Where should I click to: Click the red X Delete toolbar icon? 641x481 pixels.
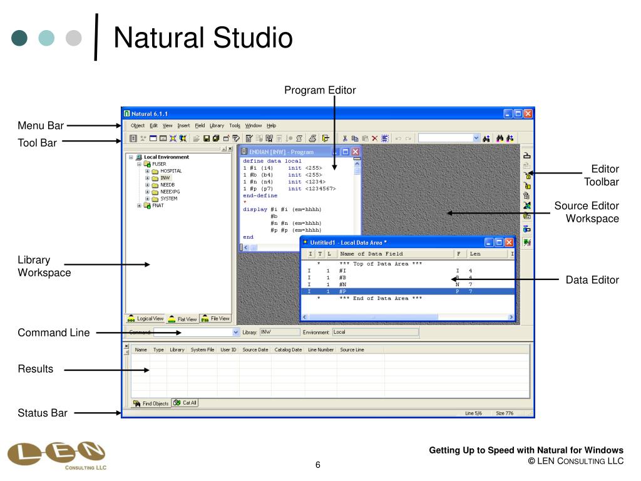coord(374,138)
